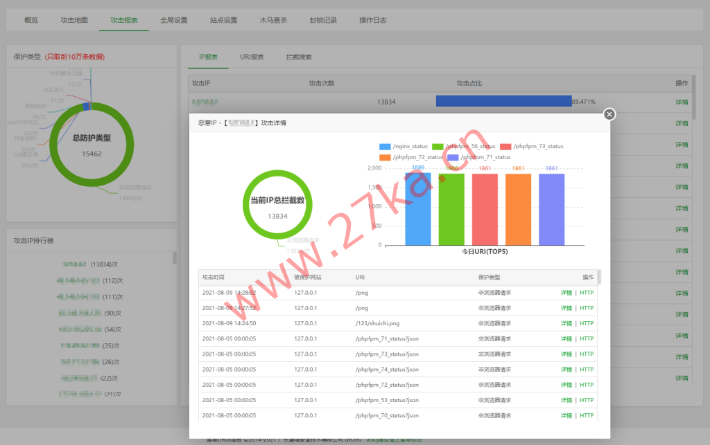Viewport: 710px width, 445px height.
Task: Switch to the 攻击地图 tab
Action: point(74,20)
